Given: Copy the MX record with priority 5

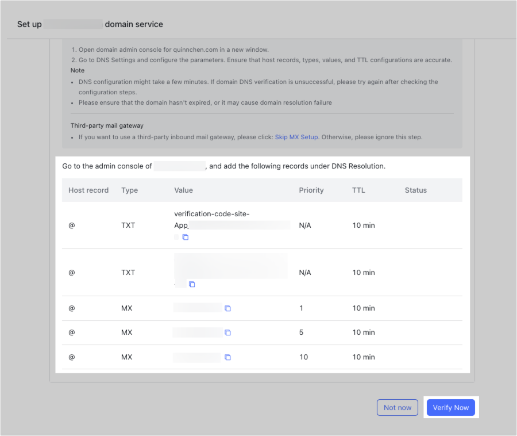Looking at the screenshot, I should [227, 332].
